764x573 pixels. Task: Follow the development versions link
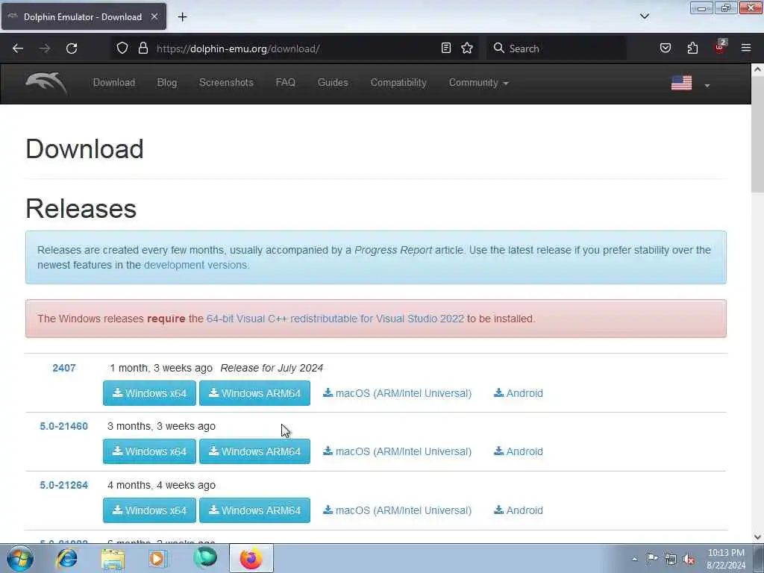195,265
